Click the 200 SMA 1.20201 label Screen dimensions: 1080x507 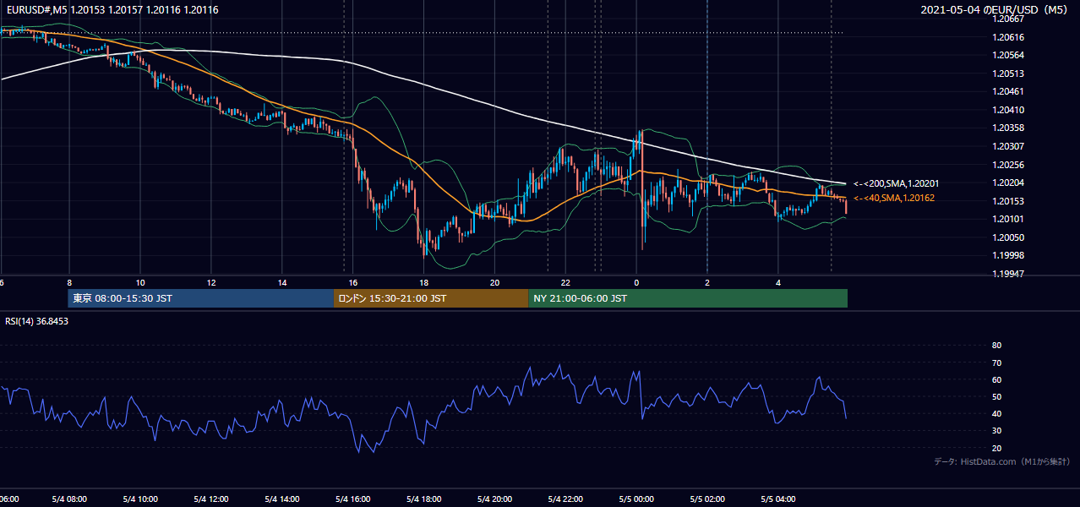click(x=897, y=183)
